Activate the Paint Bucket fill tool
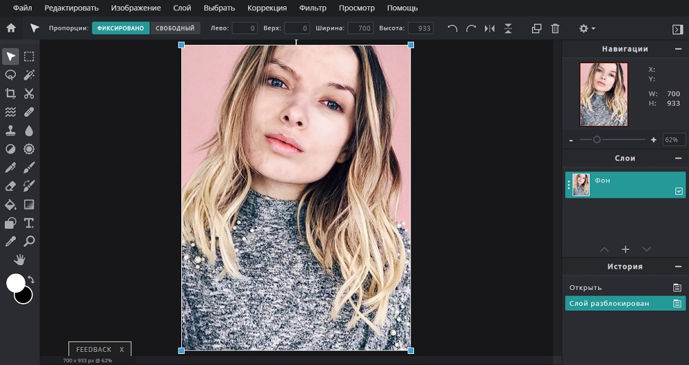The image size is (689, 365). pyautogui.click(x=10, y=205)
